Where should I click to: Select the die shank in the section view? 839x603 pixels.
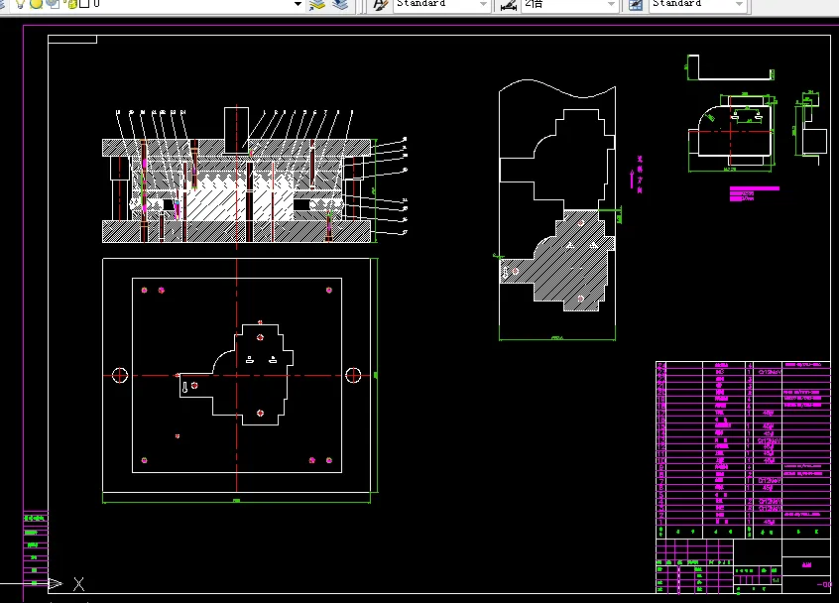point(236,130)
